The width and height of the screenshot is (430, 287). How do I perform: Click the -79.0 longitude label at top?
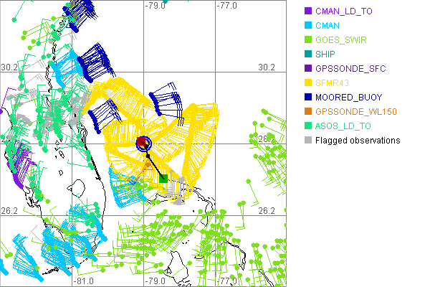tap(156, 6)
